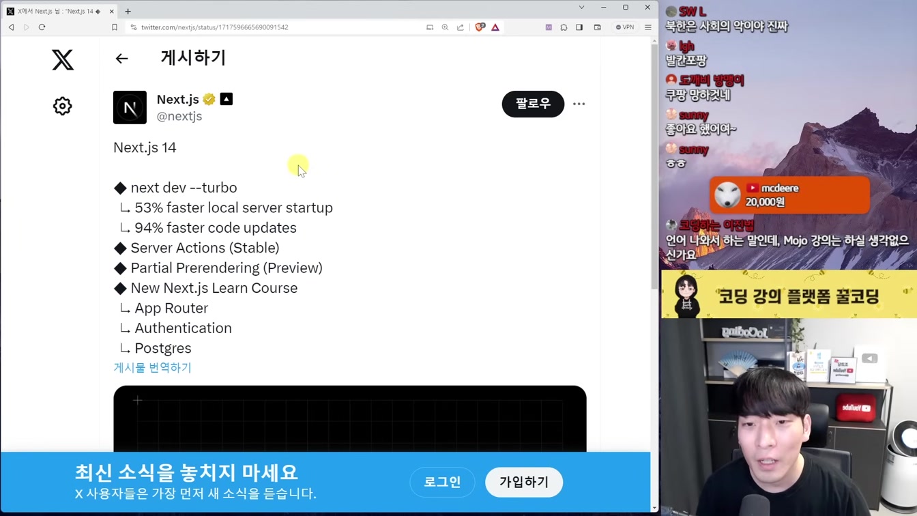This screenshot has height=516, width=917.
Task: Click the black embedded video preview
Action: [x=350, y=418]
